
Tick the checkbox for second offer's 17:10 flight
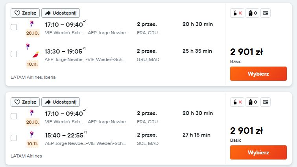pos(14,116)
